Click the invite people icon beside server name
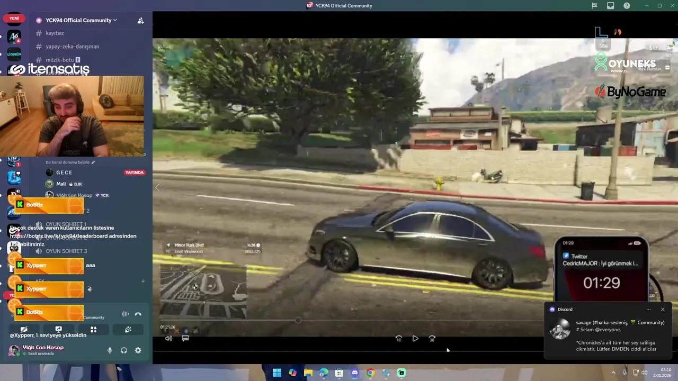 (140, 21)
